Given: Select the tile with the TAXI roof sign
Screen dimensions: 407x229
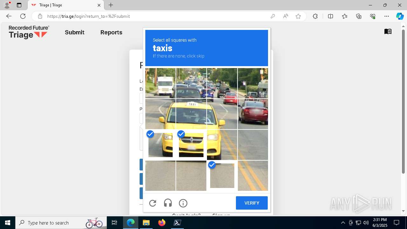Looking at the screenshot, I should pyautogui.click(x=191, y=114).
